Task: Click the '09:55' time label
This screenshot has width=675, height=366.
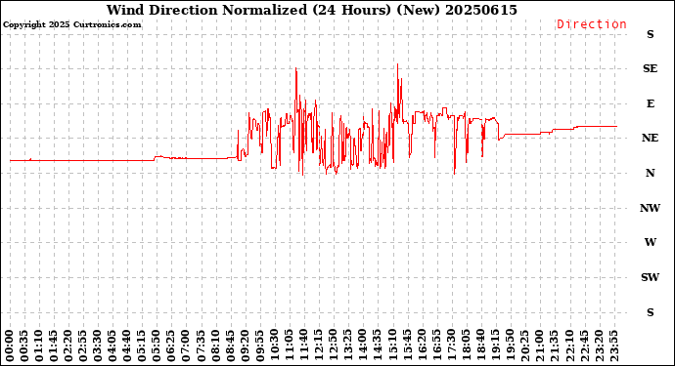Action: click(259, 346)
